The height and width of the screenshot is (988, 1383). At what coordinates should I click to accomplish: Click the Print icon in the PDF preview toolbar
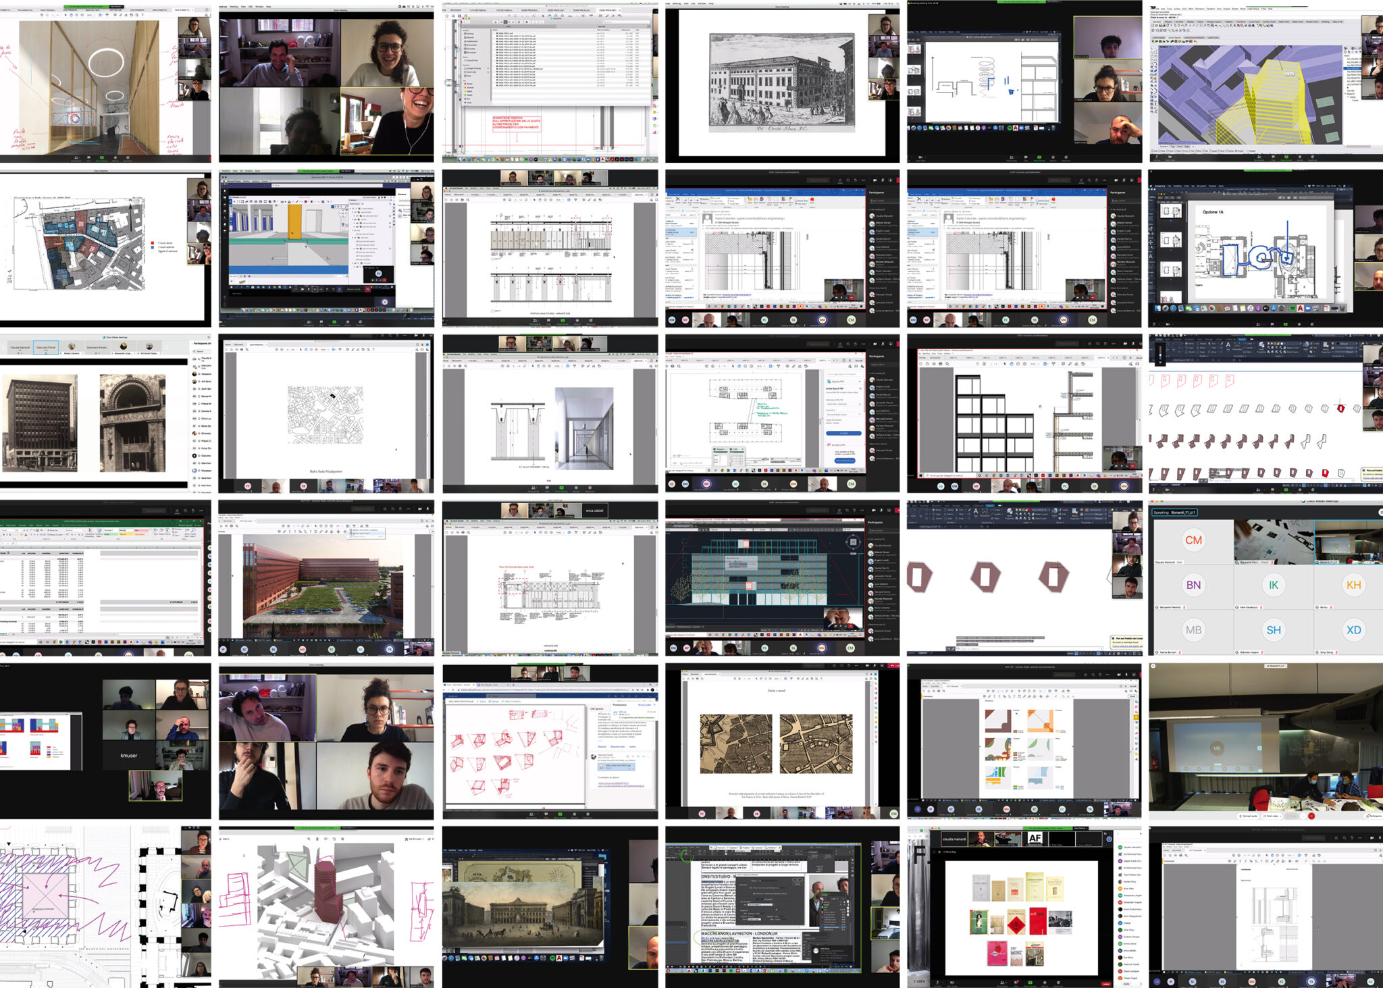click(x=459, y=16)
